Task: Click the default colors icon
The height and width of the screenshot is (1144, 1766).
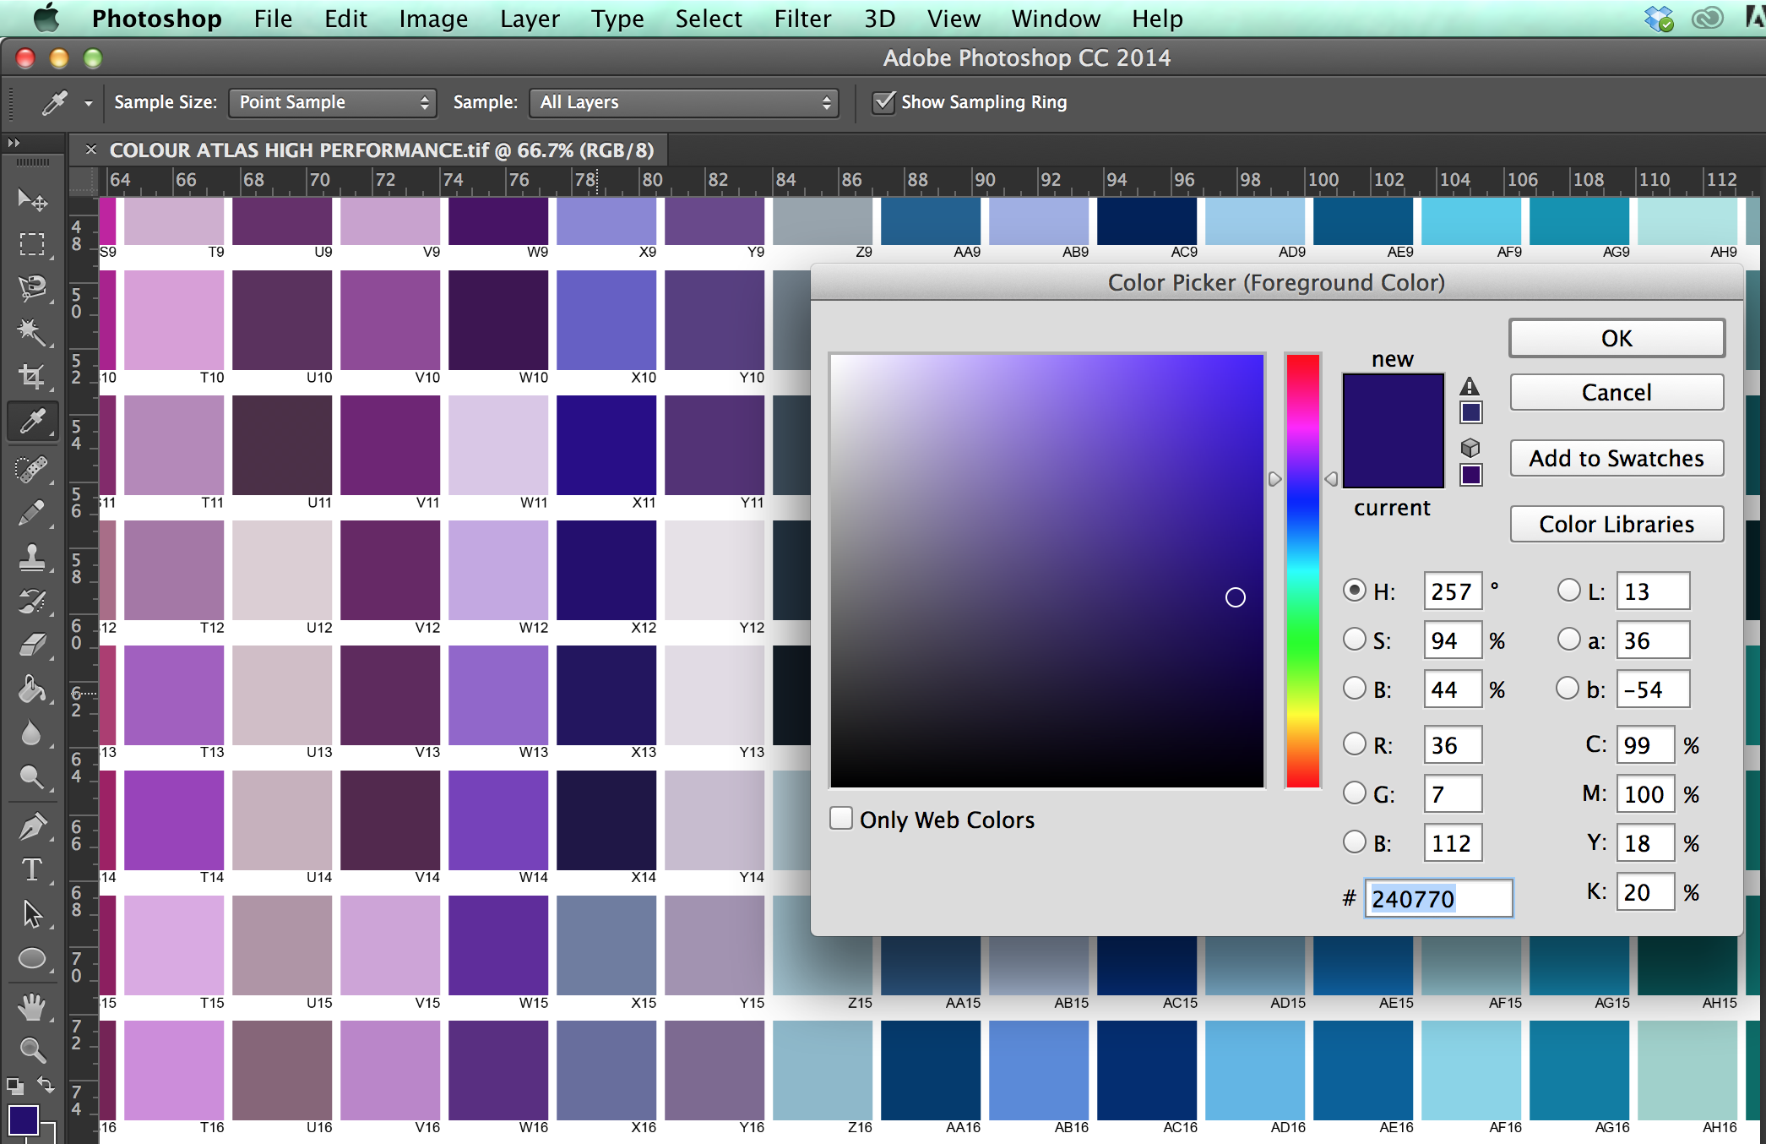Action: (15, 1086)
